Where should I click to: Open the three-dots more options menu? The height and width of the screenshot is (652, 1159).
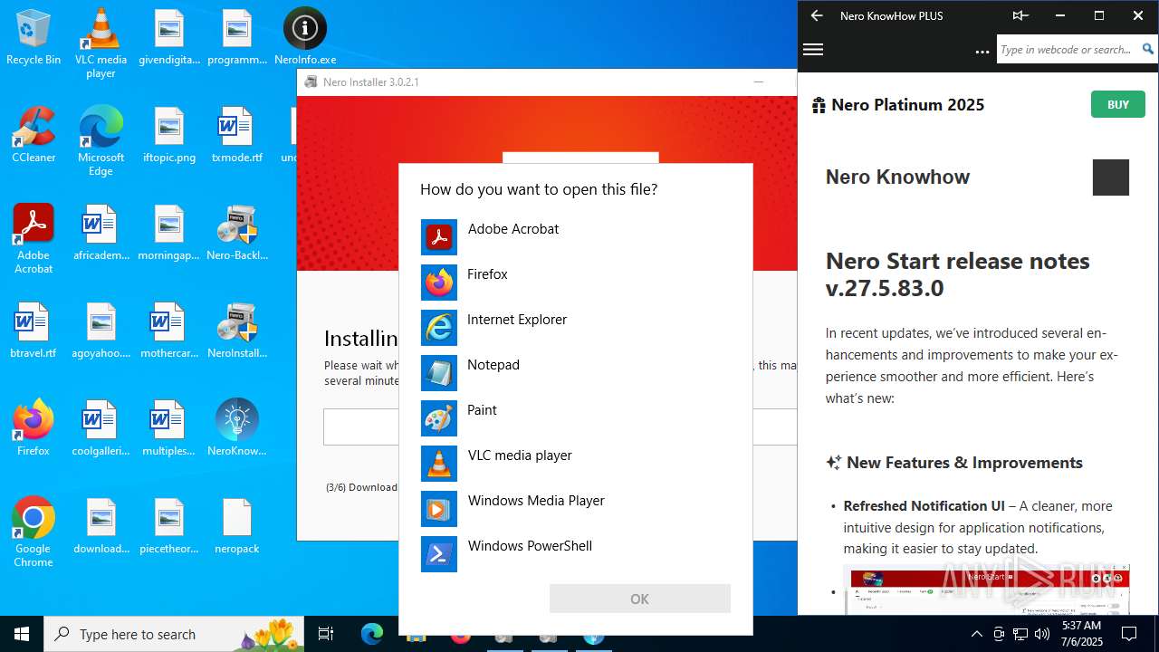982,52
